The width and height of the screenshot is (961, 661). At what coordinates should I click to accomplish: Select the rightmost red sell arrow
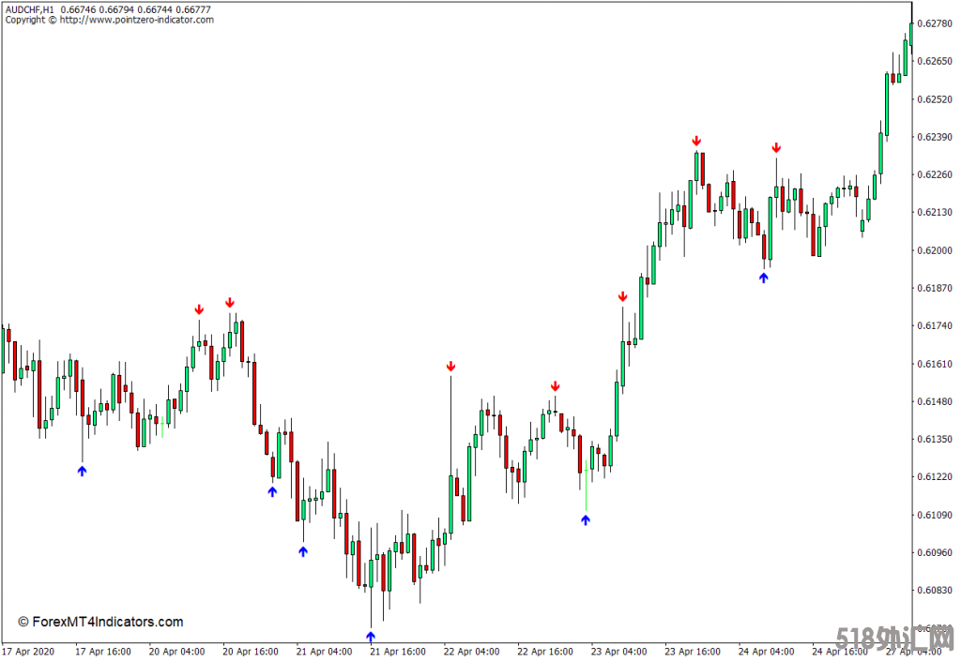776,148
